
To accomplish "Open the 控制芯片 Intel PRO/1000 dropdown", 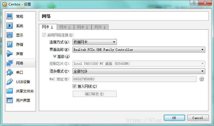I will pos(139,64).
